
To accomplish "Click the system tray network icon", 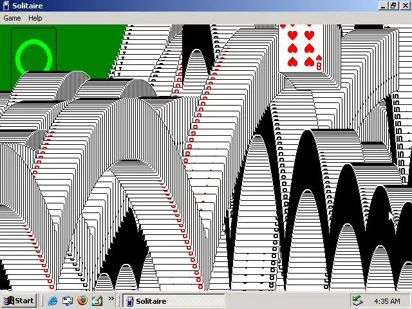I will pyautogui.click(x=357, y=301).
